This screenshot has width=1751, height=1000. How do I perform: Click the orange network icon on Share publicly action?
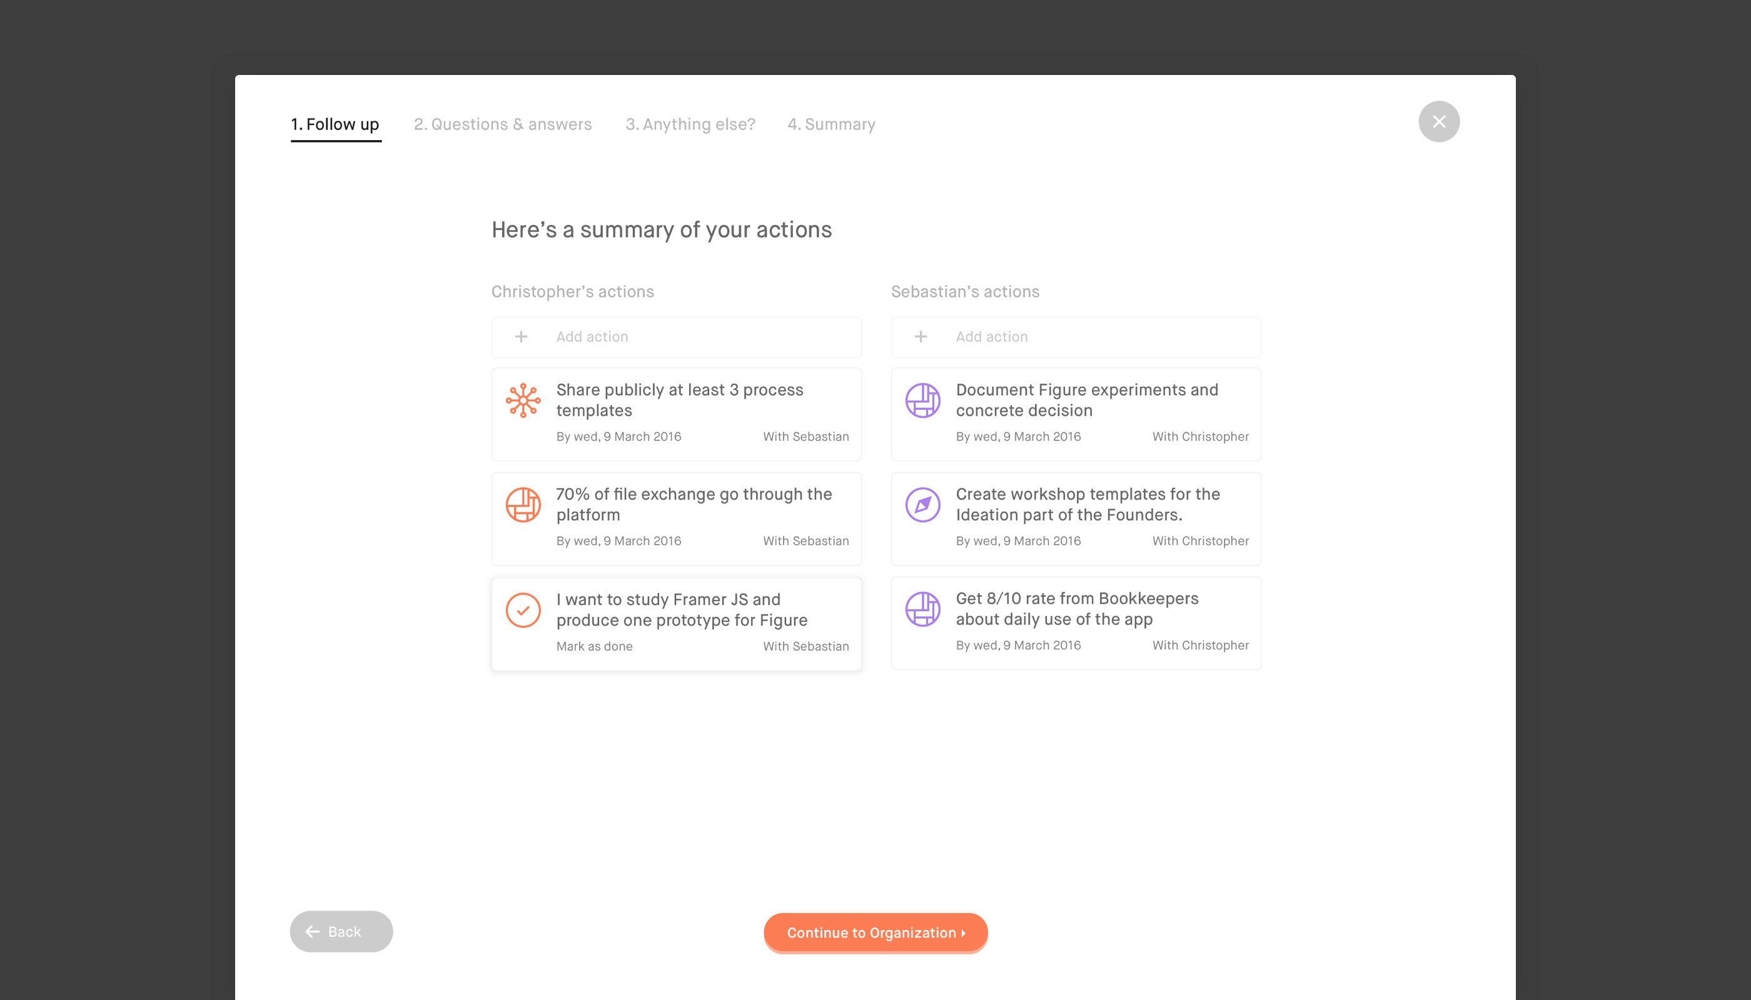pos(523,400)
